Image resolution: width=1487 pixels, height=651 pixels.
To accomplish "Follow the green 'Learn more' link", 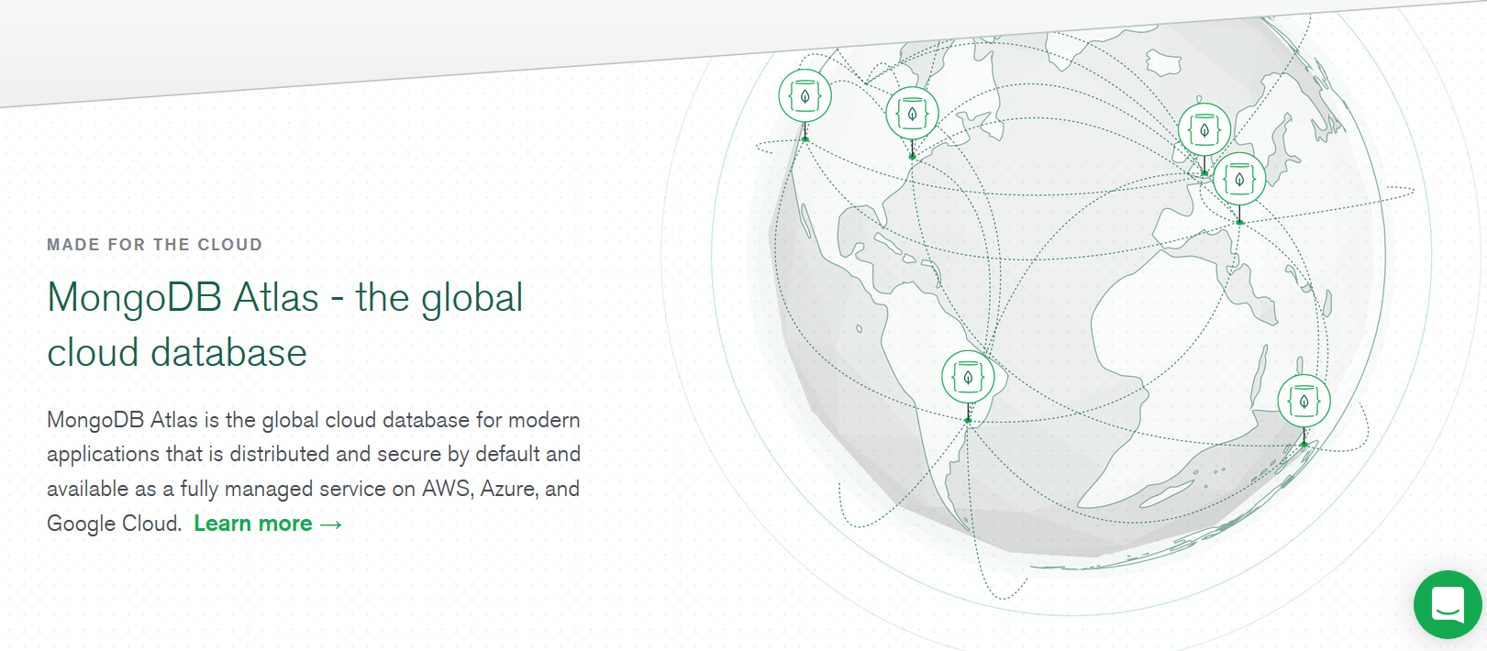I will (x=268, y=524).
